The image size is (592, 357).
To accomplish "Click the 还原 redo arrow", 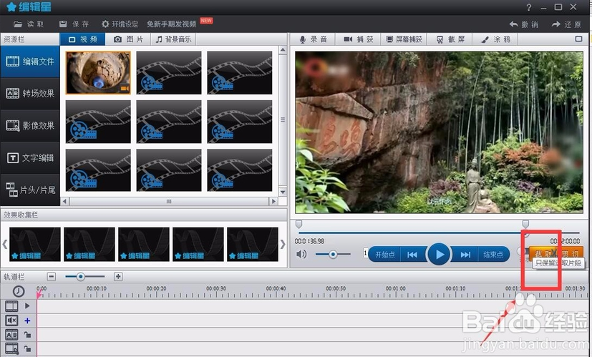I will coord(555,24).
